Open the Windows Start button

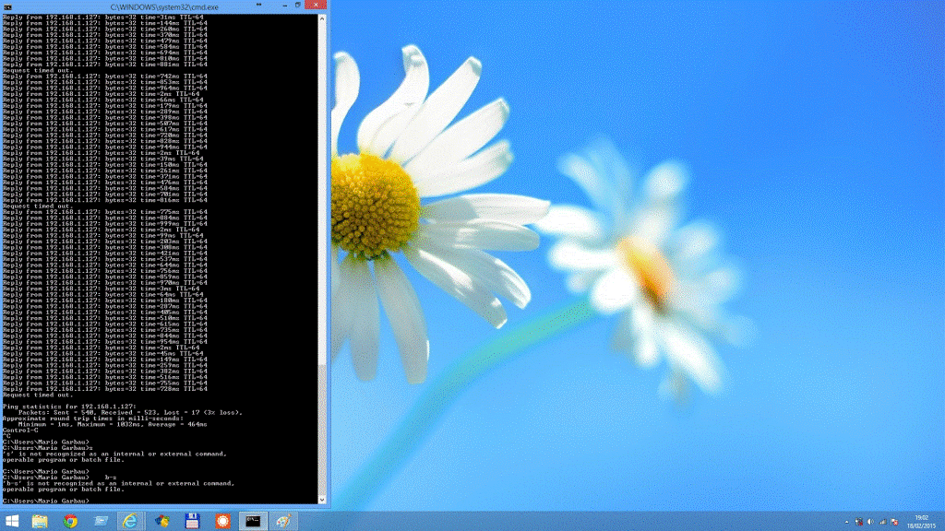[11, 521]
